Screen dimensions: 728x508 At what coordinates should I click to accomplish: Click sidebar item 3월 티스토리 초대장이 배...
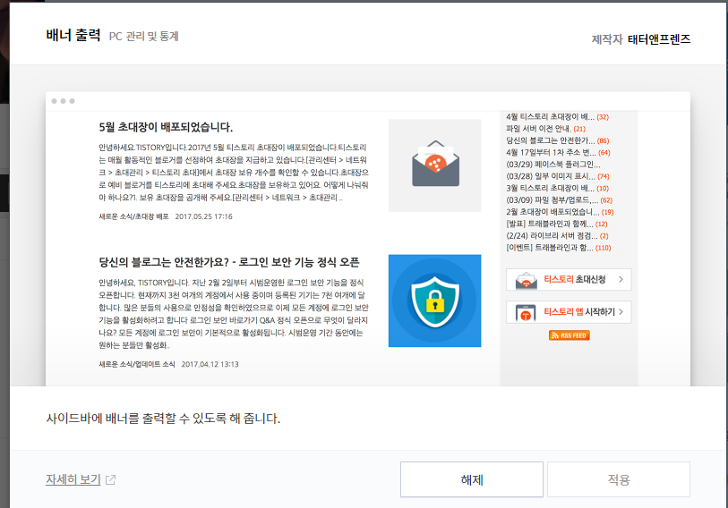(550, 189)
